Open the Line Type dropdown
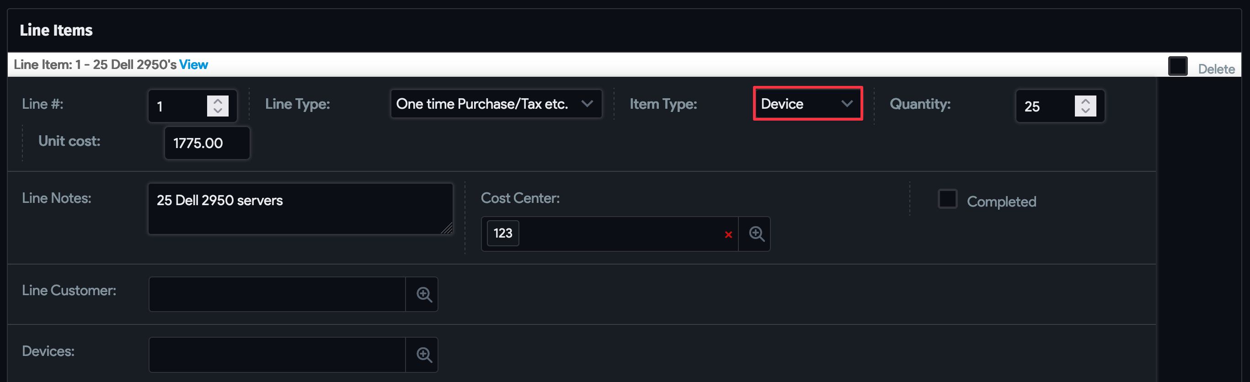The image size is (1250, 382). click(x=496, y=103)
